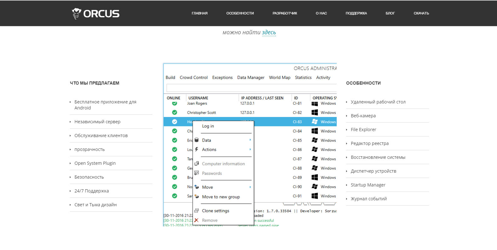
Task: Click the green online checkmark in CI-91 row
Action: (x=174, y=196)
